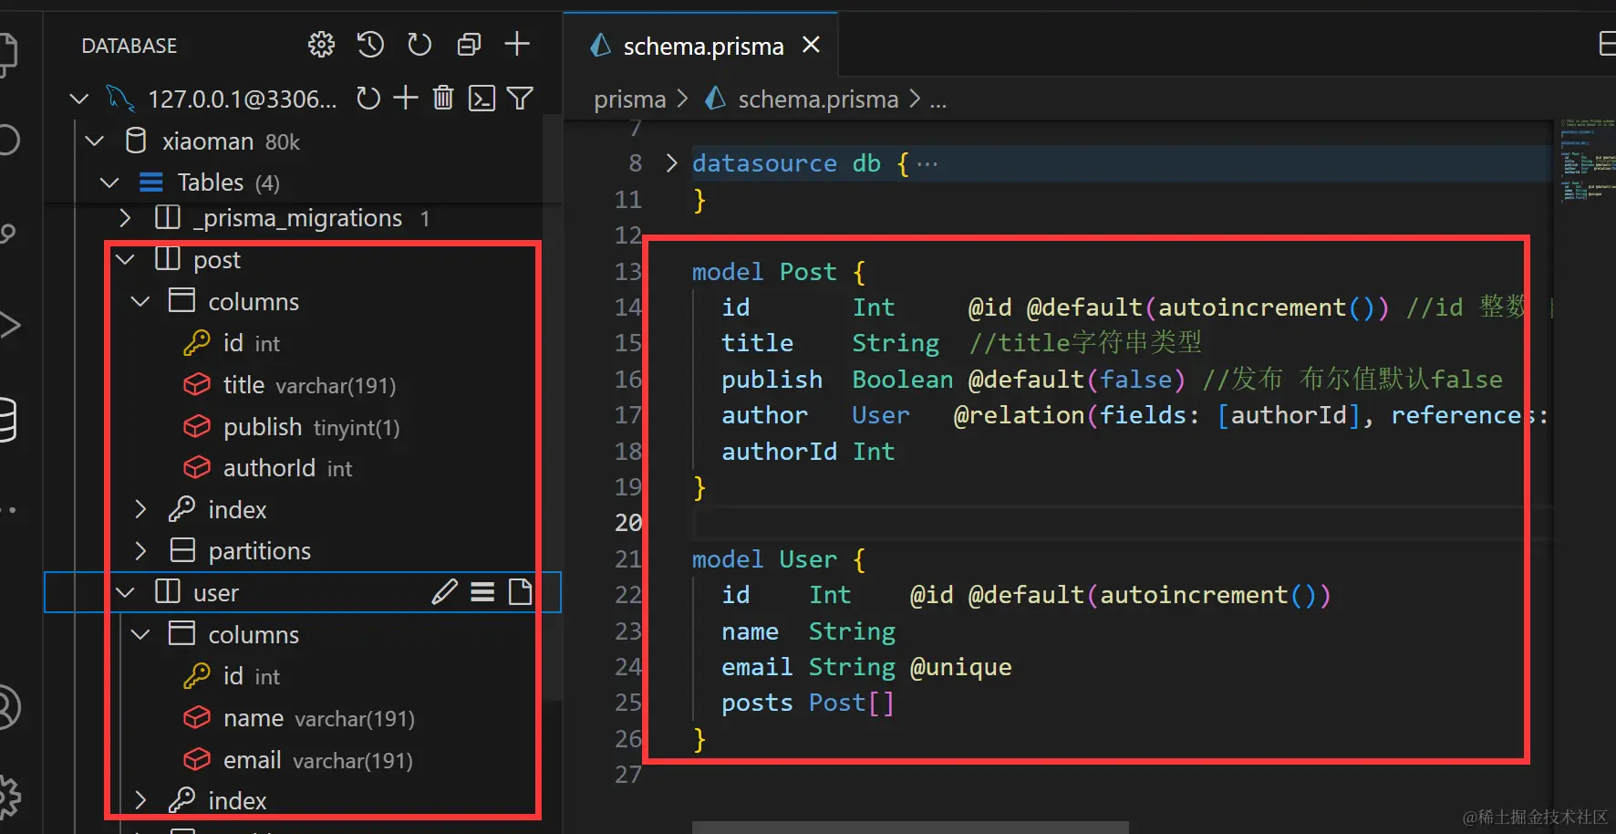The height and width of the screenshot is (834, 1616).
Task: Click breadcrumb ellipsis item
Action: tap(938, 99)
